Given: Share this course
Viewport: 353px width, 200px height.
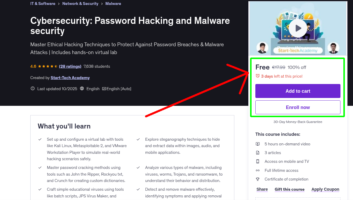Looking at the screenshot, I should (262, 189).
